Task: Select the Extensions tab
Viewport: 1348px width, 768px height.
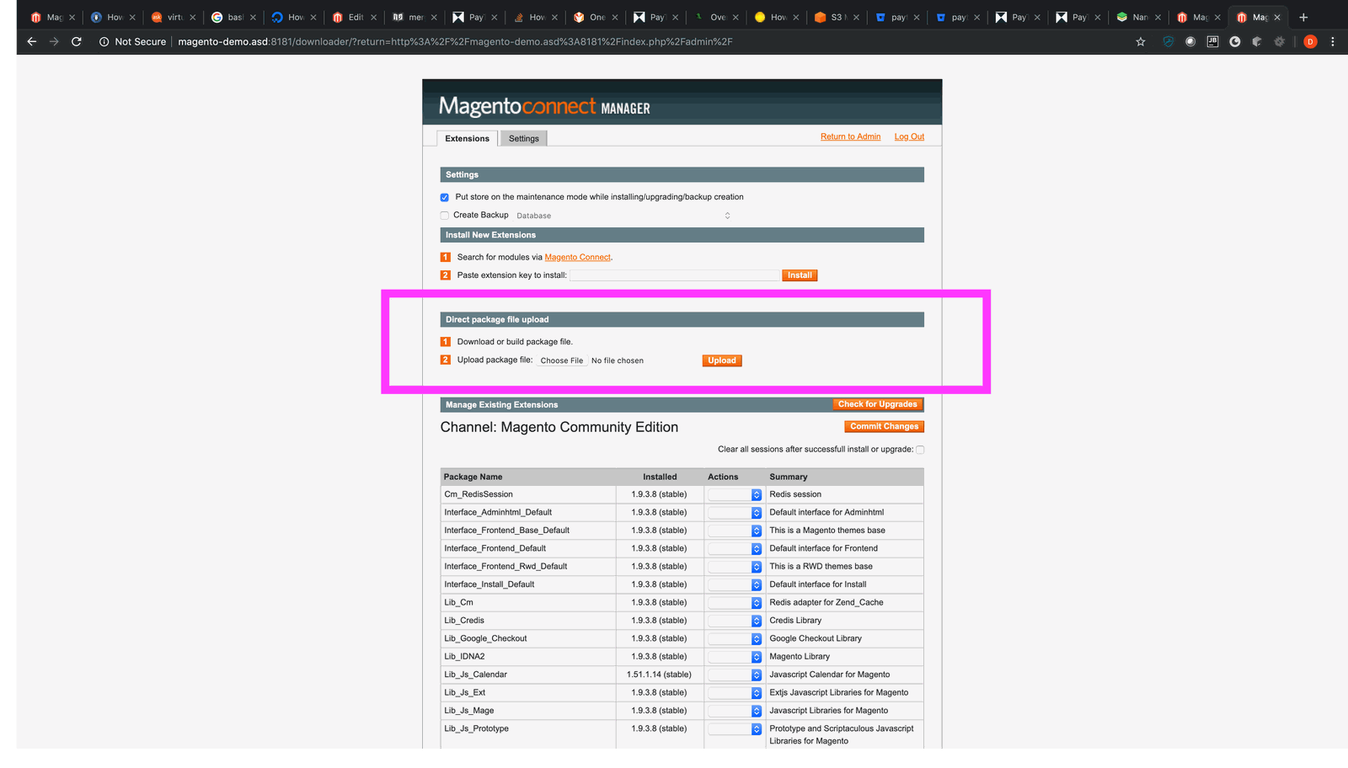Action: [467, 138]
